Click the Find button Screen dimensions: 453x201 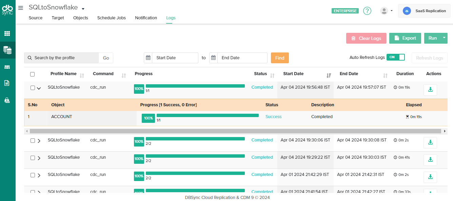click(280, 58)
